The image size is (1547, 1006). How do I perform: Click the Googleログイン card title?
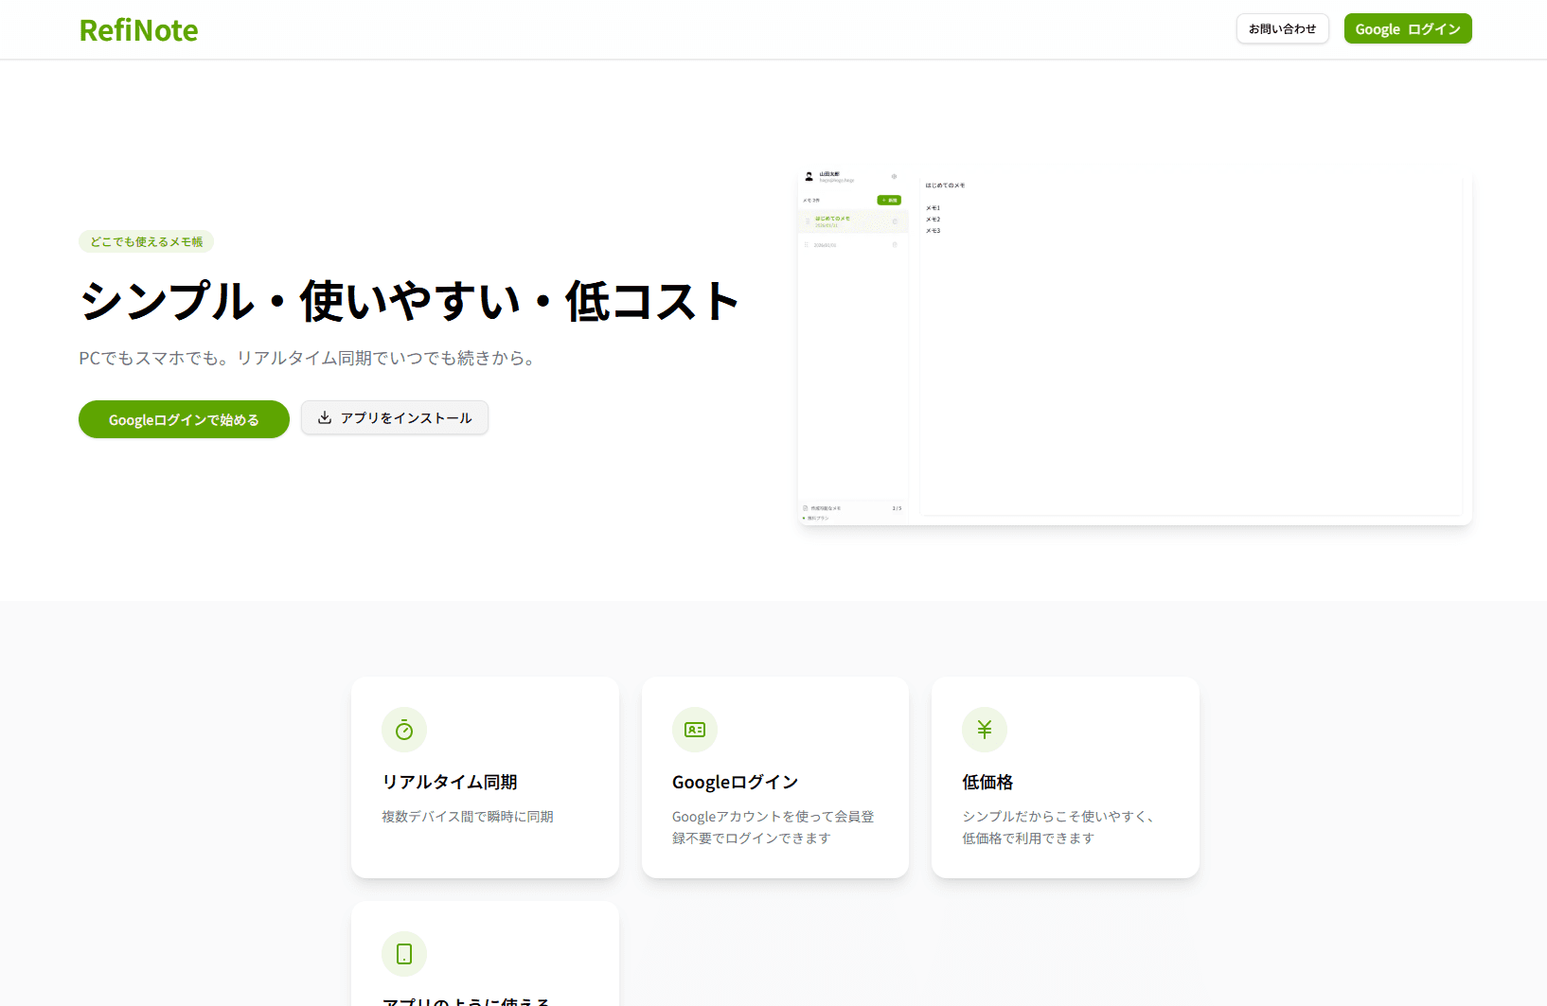736,782
